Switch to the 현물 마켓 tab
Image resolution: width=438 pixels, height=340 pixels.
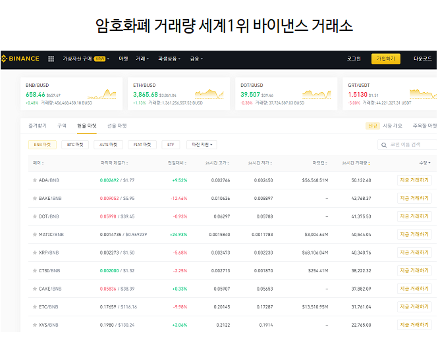(x=87, y=126)
